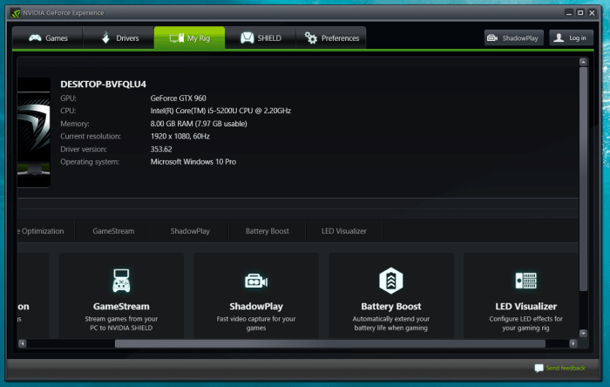This screenshot has width=610, height=387.
Task: Click the 8.00 GB RAM memory value
Action: click(x=199, y=124)
